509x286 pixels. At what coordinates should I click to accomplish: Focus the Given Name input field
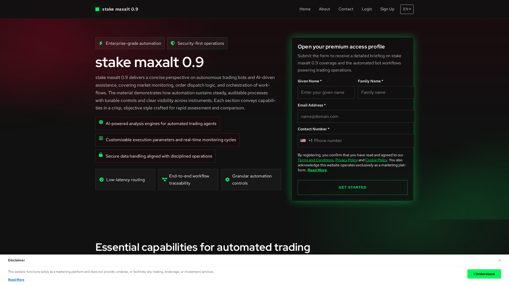pos(326,92)
